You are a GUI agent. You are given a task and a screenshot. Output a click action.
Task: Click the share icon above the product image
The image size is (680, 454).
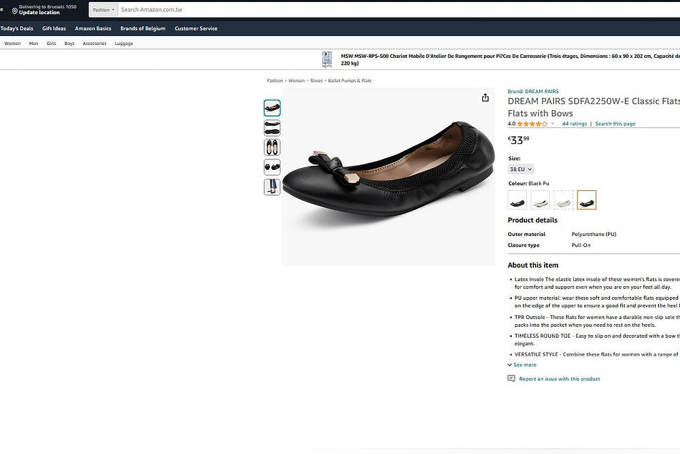485,97
